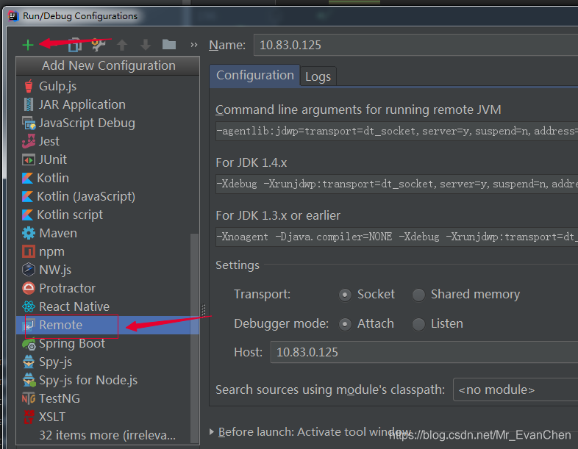Switch to the Configuration tab
Screen dimensions: 578x449
[254, 76]
